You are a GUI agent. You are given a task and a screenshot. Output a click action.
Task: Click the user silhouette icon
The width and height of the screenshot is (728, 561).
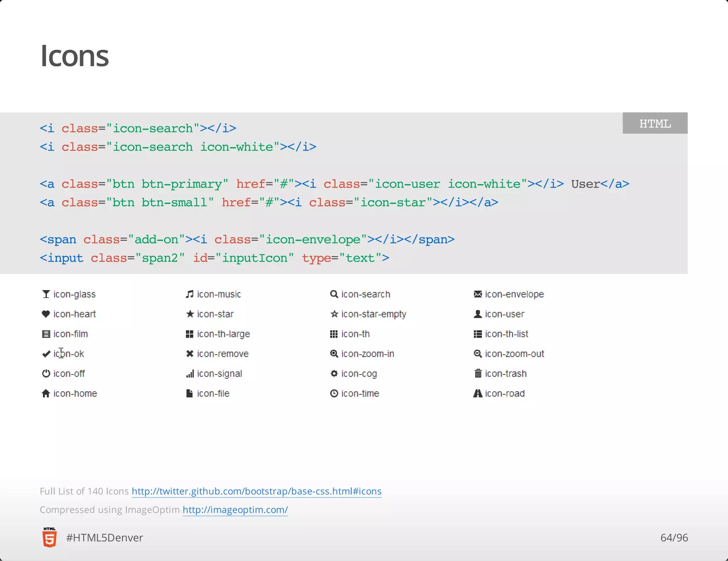tap(478, 314)
